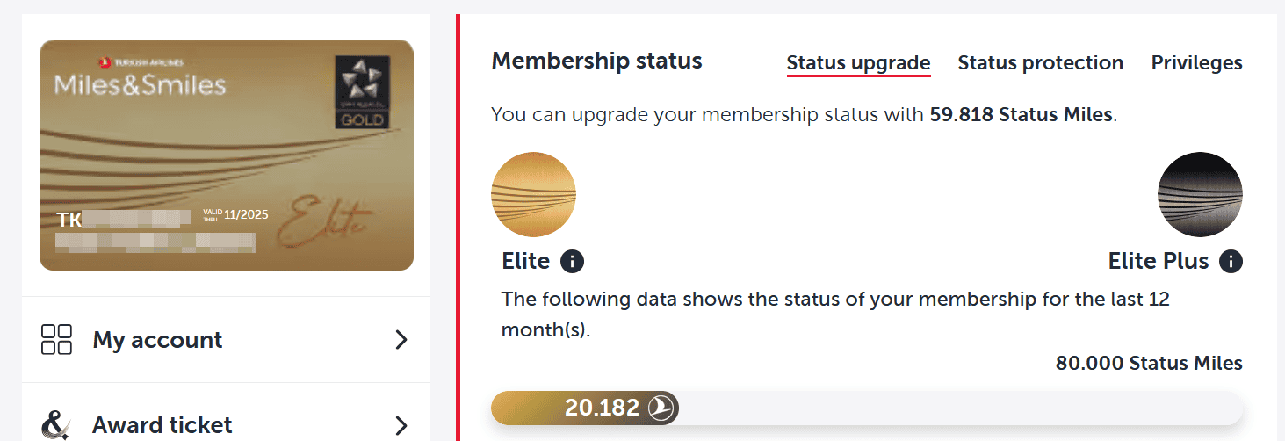Show the Privileges tab
The height and width of the screenshot is (441, 1285).
coord(1196,63)
